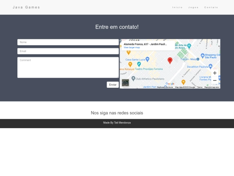Image resolution: width=234 pixels, height=176 pixels.
Task: Click the Alameda Franca address title
Action: 145,44
